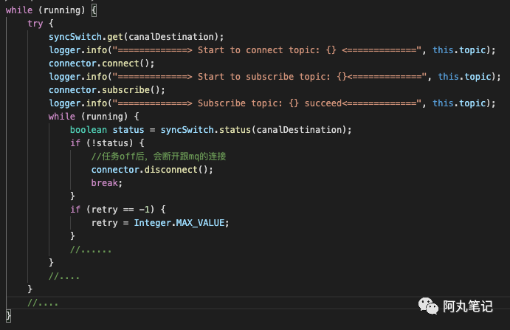
Task: Place cursor at highlighted closing brace at bottom
Action: pyautogui.click(x=8, y=316)
